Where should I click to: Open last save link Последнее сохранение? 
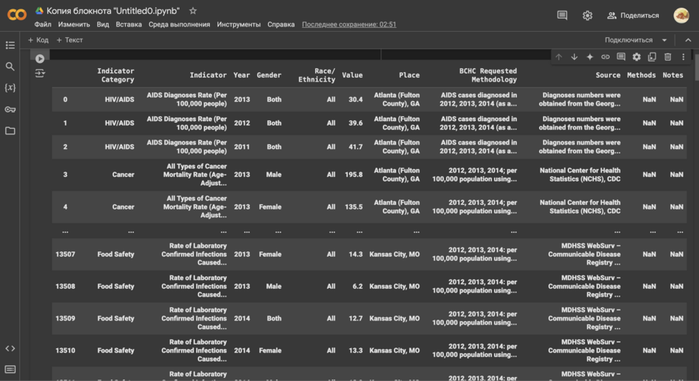tap(349, 25)
